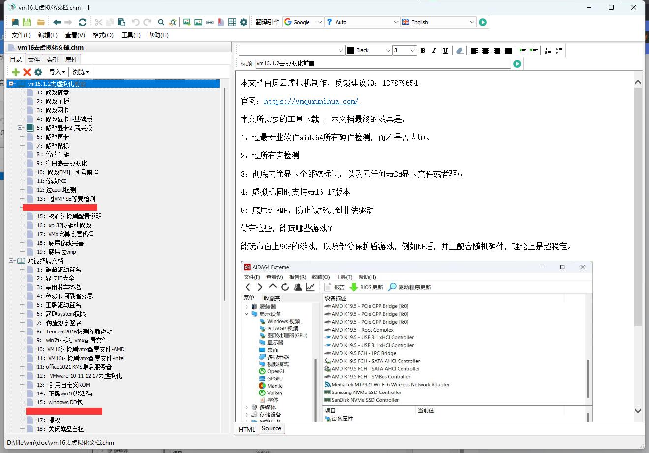649x453 pixels.
Task: Click the editor vertical scrollbar down arrow
Action: 638,411
